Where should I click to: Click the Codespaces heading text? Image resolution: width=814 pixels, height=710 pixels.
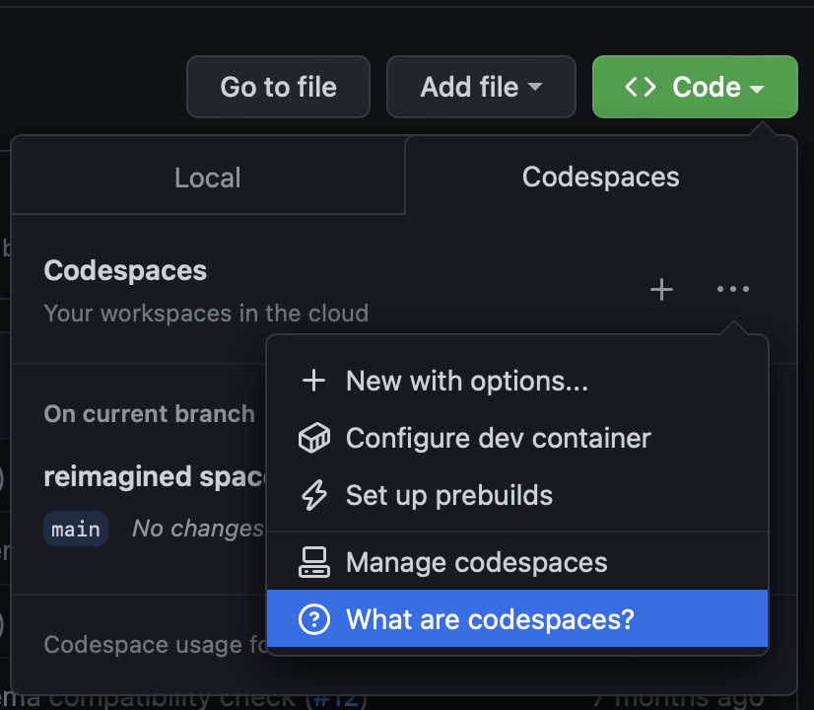(125, 270)
